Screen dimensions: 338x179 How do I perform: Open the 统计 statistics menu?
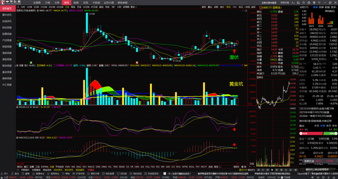coord(222,7)
